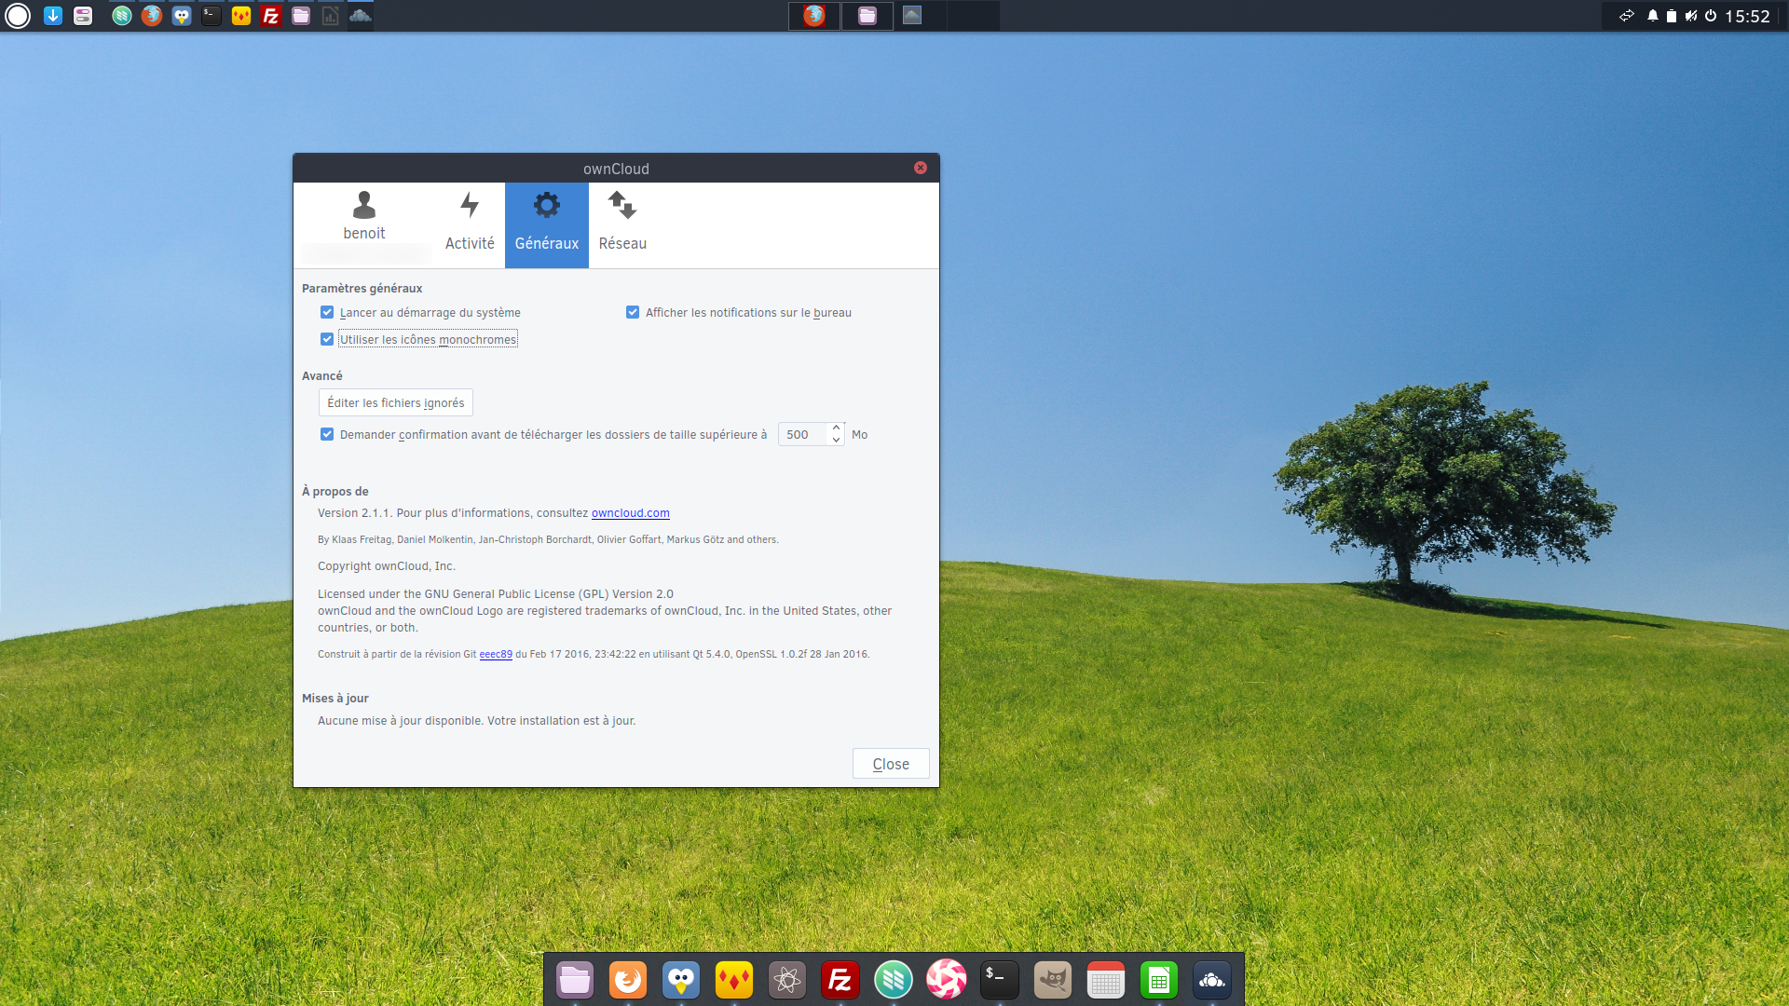Image resolution: width=1789 pixels, height=1006 pixels.
Task: Click the pink toggles settings panel icon
Action: tap(83, 16)
